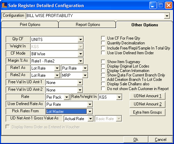Tick Do not show Cash Customer in Report

pos(103,89)
